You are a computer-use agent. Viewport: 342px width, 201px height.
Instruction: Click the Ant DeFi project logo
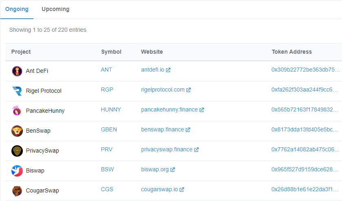[17, 71]
